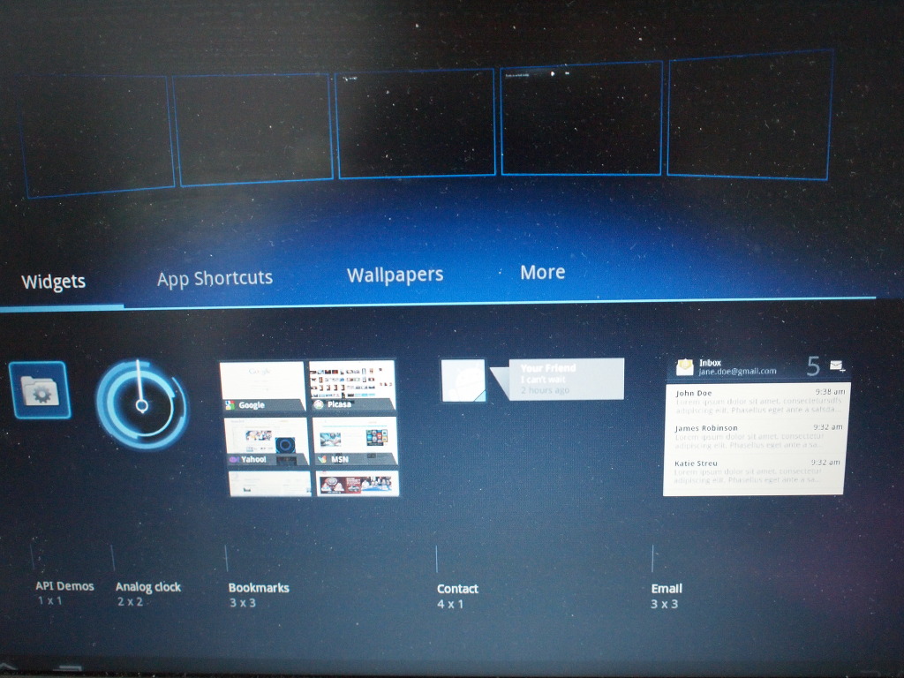Switch to the App Shortcuts tab
904x678 pixels.
[215, 278]
